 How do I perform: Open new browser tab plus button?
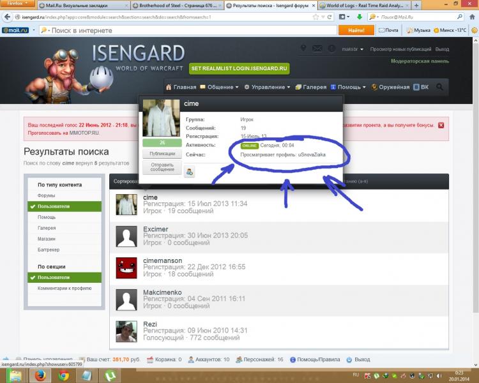click(416, 5)
